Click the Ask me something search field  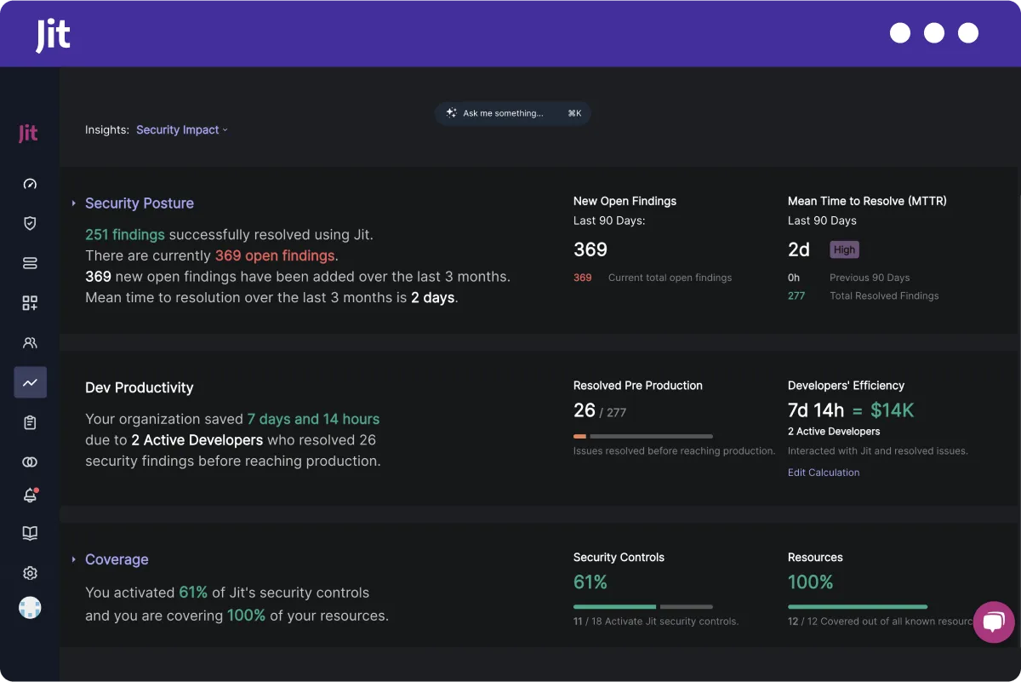tap(512, 113)
